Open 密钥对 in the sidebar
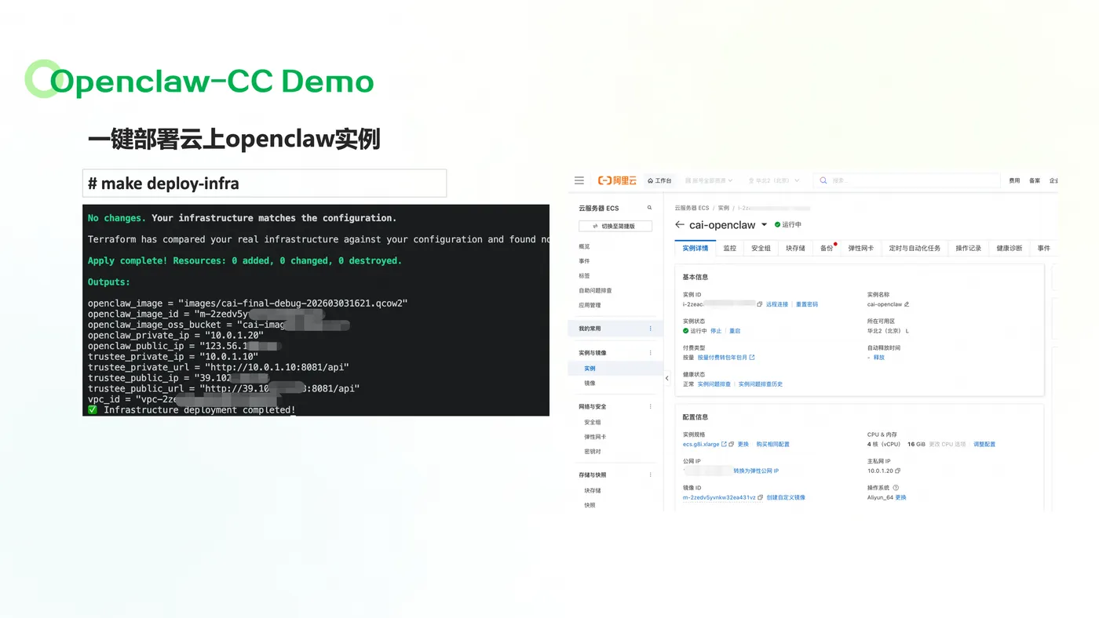 pyautogui.click(x=593, y=451)
